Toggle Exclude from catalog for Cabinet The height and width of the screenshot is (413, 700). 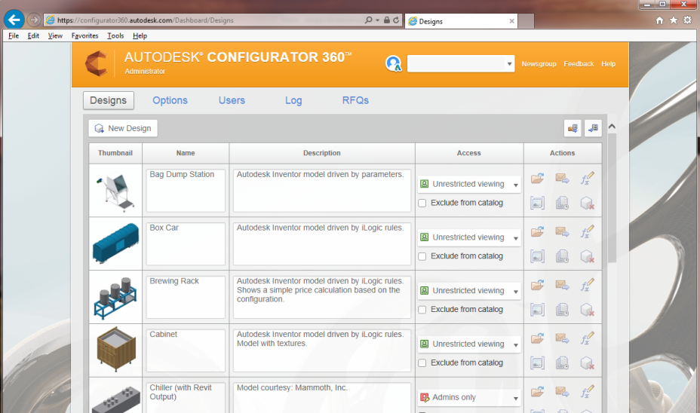(422, 363)
